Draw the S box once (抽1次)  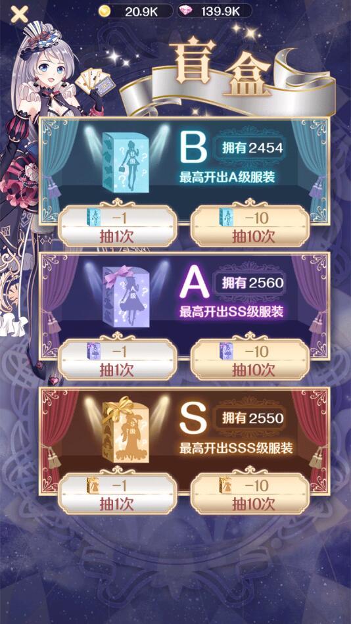tap(118, 493)
